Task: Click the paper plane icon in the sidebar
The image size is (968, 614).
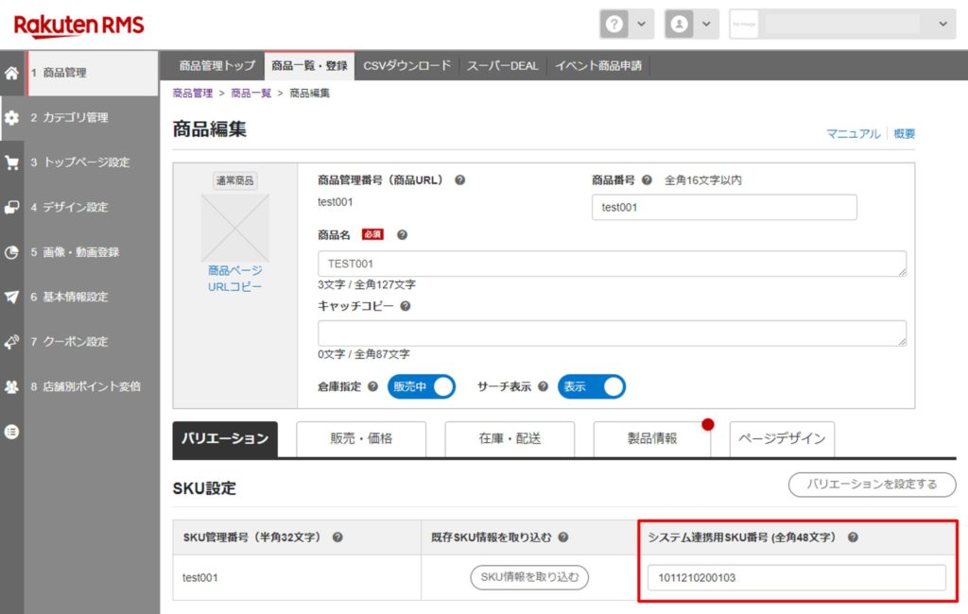Action: 12,297
